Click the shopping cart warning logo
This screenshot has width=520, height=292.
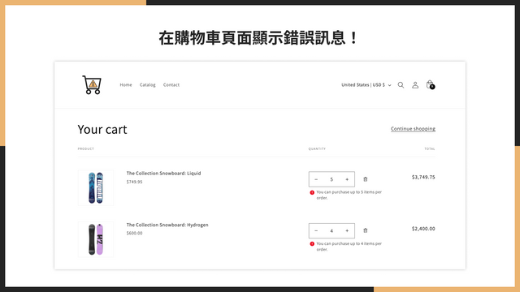tap(92, 84)
